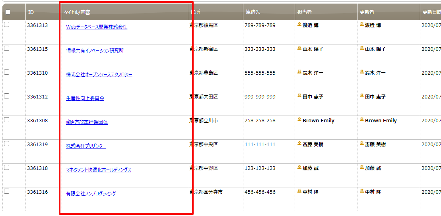
Task: Select the contact number 456-456-456
Action: click(x=260, y=192)
